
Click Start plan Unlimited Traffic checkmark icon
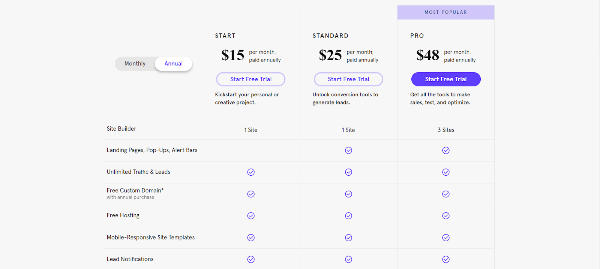251,172
